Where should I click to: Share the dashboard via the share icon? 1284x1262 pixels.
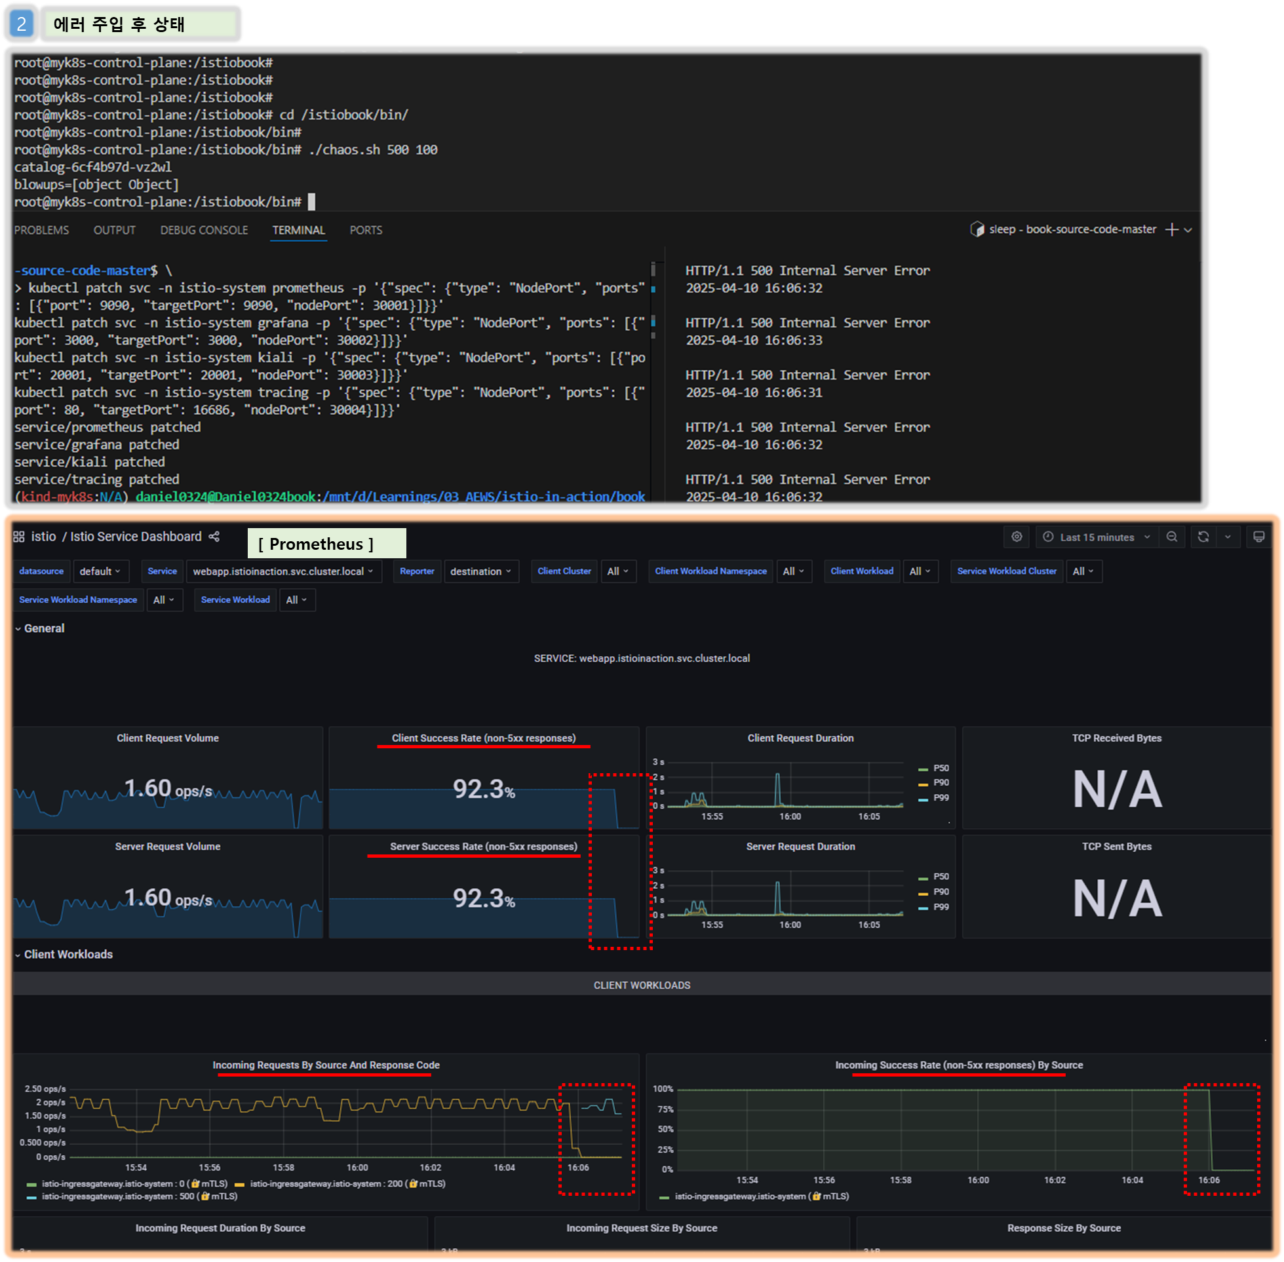click(214, 537)
